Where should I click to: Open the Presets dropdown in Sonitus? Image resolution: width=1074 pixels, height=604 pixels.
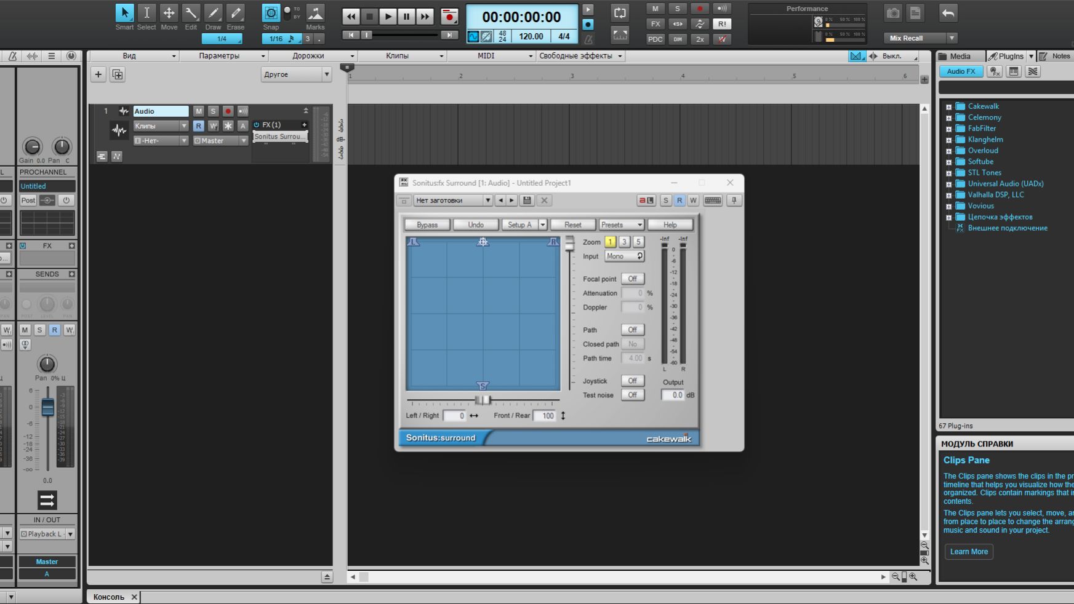tap(622, 225)
